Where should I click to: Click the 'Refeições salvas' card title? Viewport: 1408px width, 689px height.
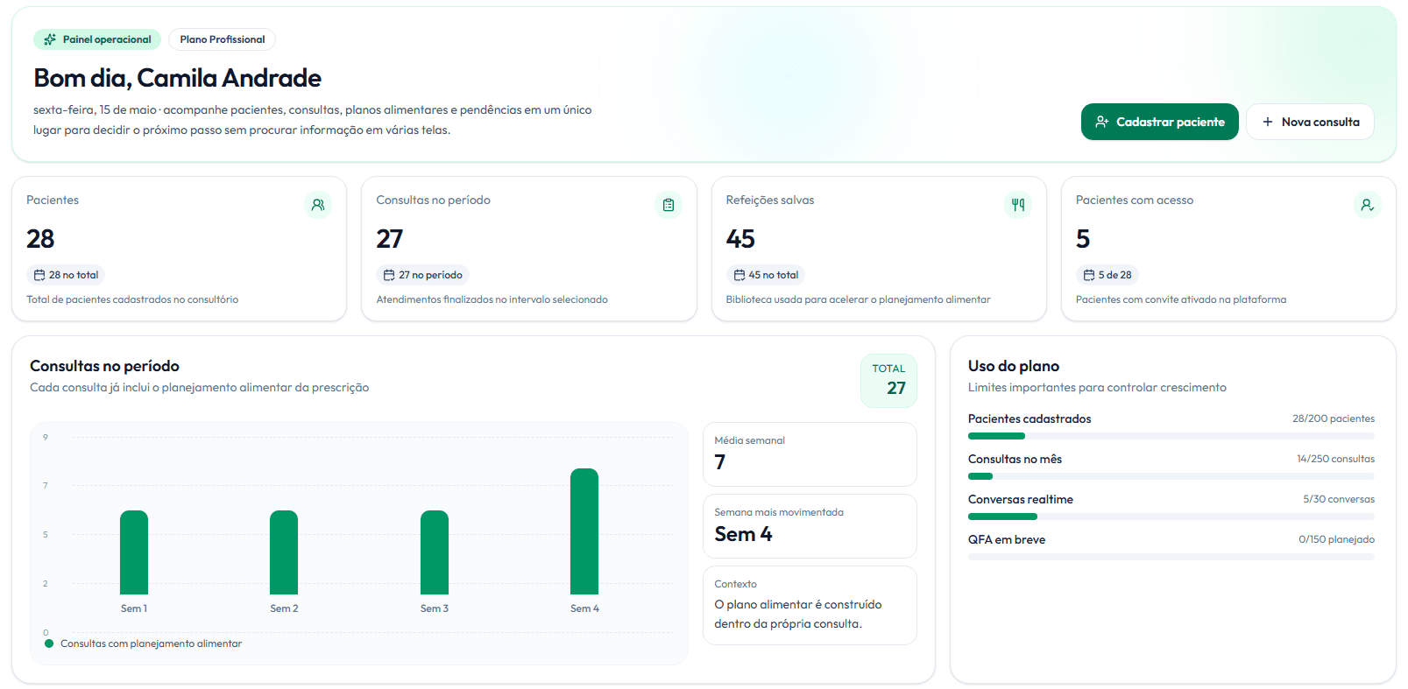click(770, 200)
